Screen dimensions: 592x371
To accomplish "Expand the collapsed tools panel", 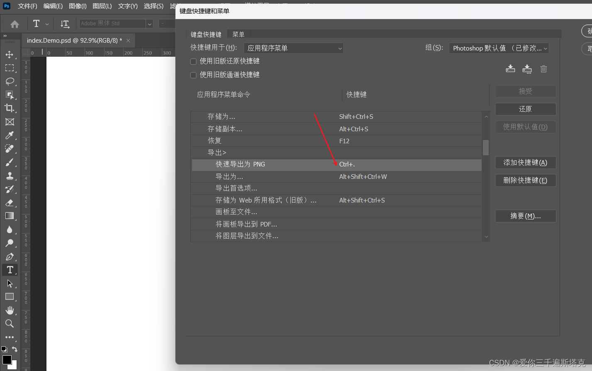I will pyautogui.click(x=5, y=36).
